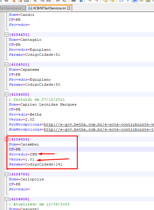This screenshot has width=154, height=210.
Task: Click the section header [4104709]
Action: [19, 174]
